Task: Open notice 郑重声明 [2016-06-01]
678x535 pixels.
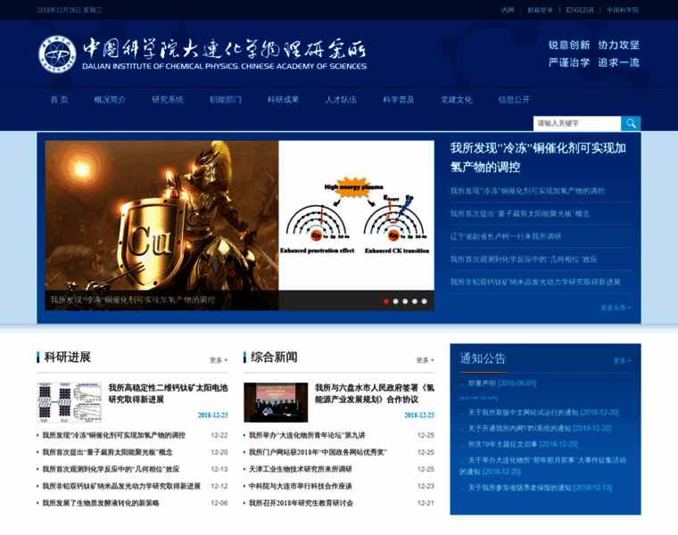Action: coord(502,383)
